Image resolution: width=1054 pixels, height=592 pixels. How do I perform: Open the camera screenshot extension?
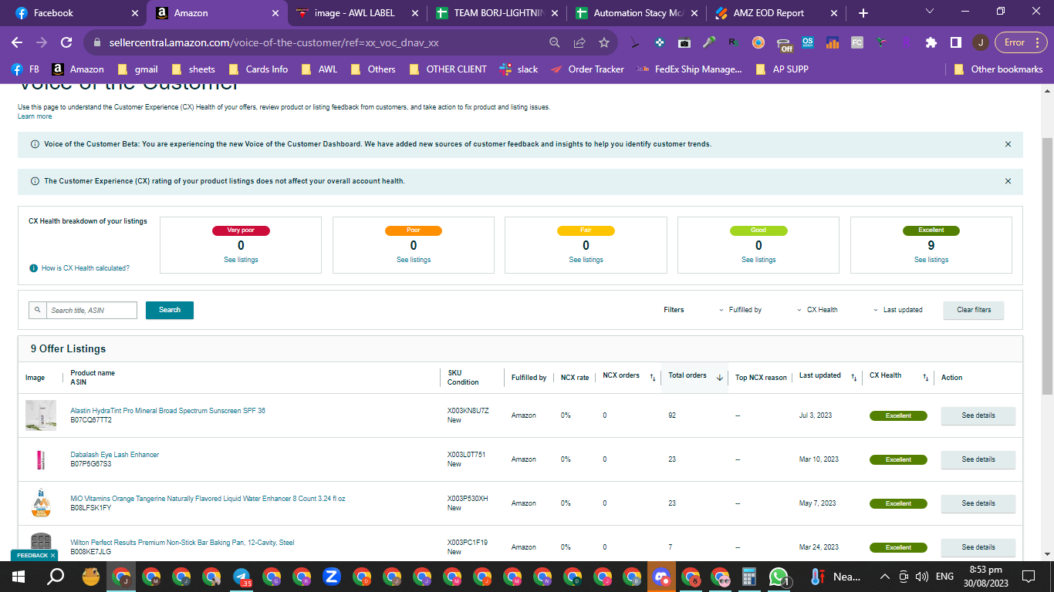[684, 42]
